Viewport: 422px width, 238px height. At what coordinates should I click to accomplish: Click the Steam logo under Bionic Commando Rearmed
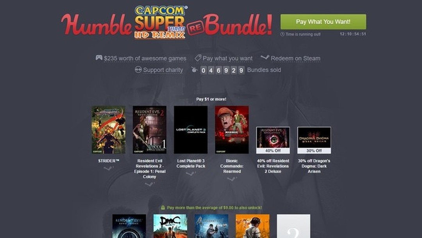pos(232,179)
